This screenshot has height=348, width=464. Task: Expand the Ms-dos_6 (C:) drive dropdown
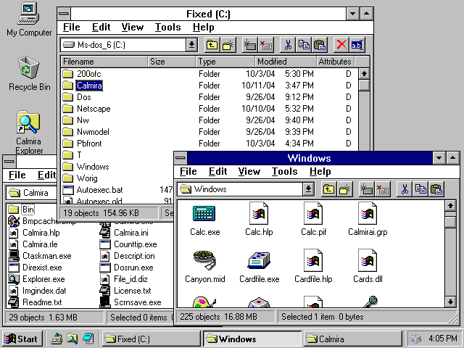191,45
